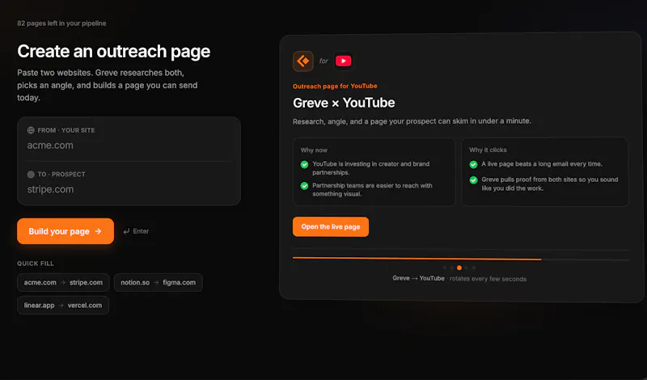Image resolution: width=647 pixels, height=380 pixels.
Task: Click the QUICK FILL label
Action: (36, 264)
